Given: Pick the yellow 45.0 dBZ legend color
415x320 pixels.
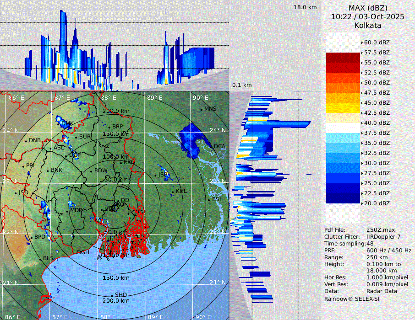Looking at the screenshot, I should click(343, 108).
